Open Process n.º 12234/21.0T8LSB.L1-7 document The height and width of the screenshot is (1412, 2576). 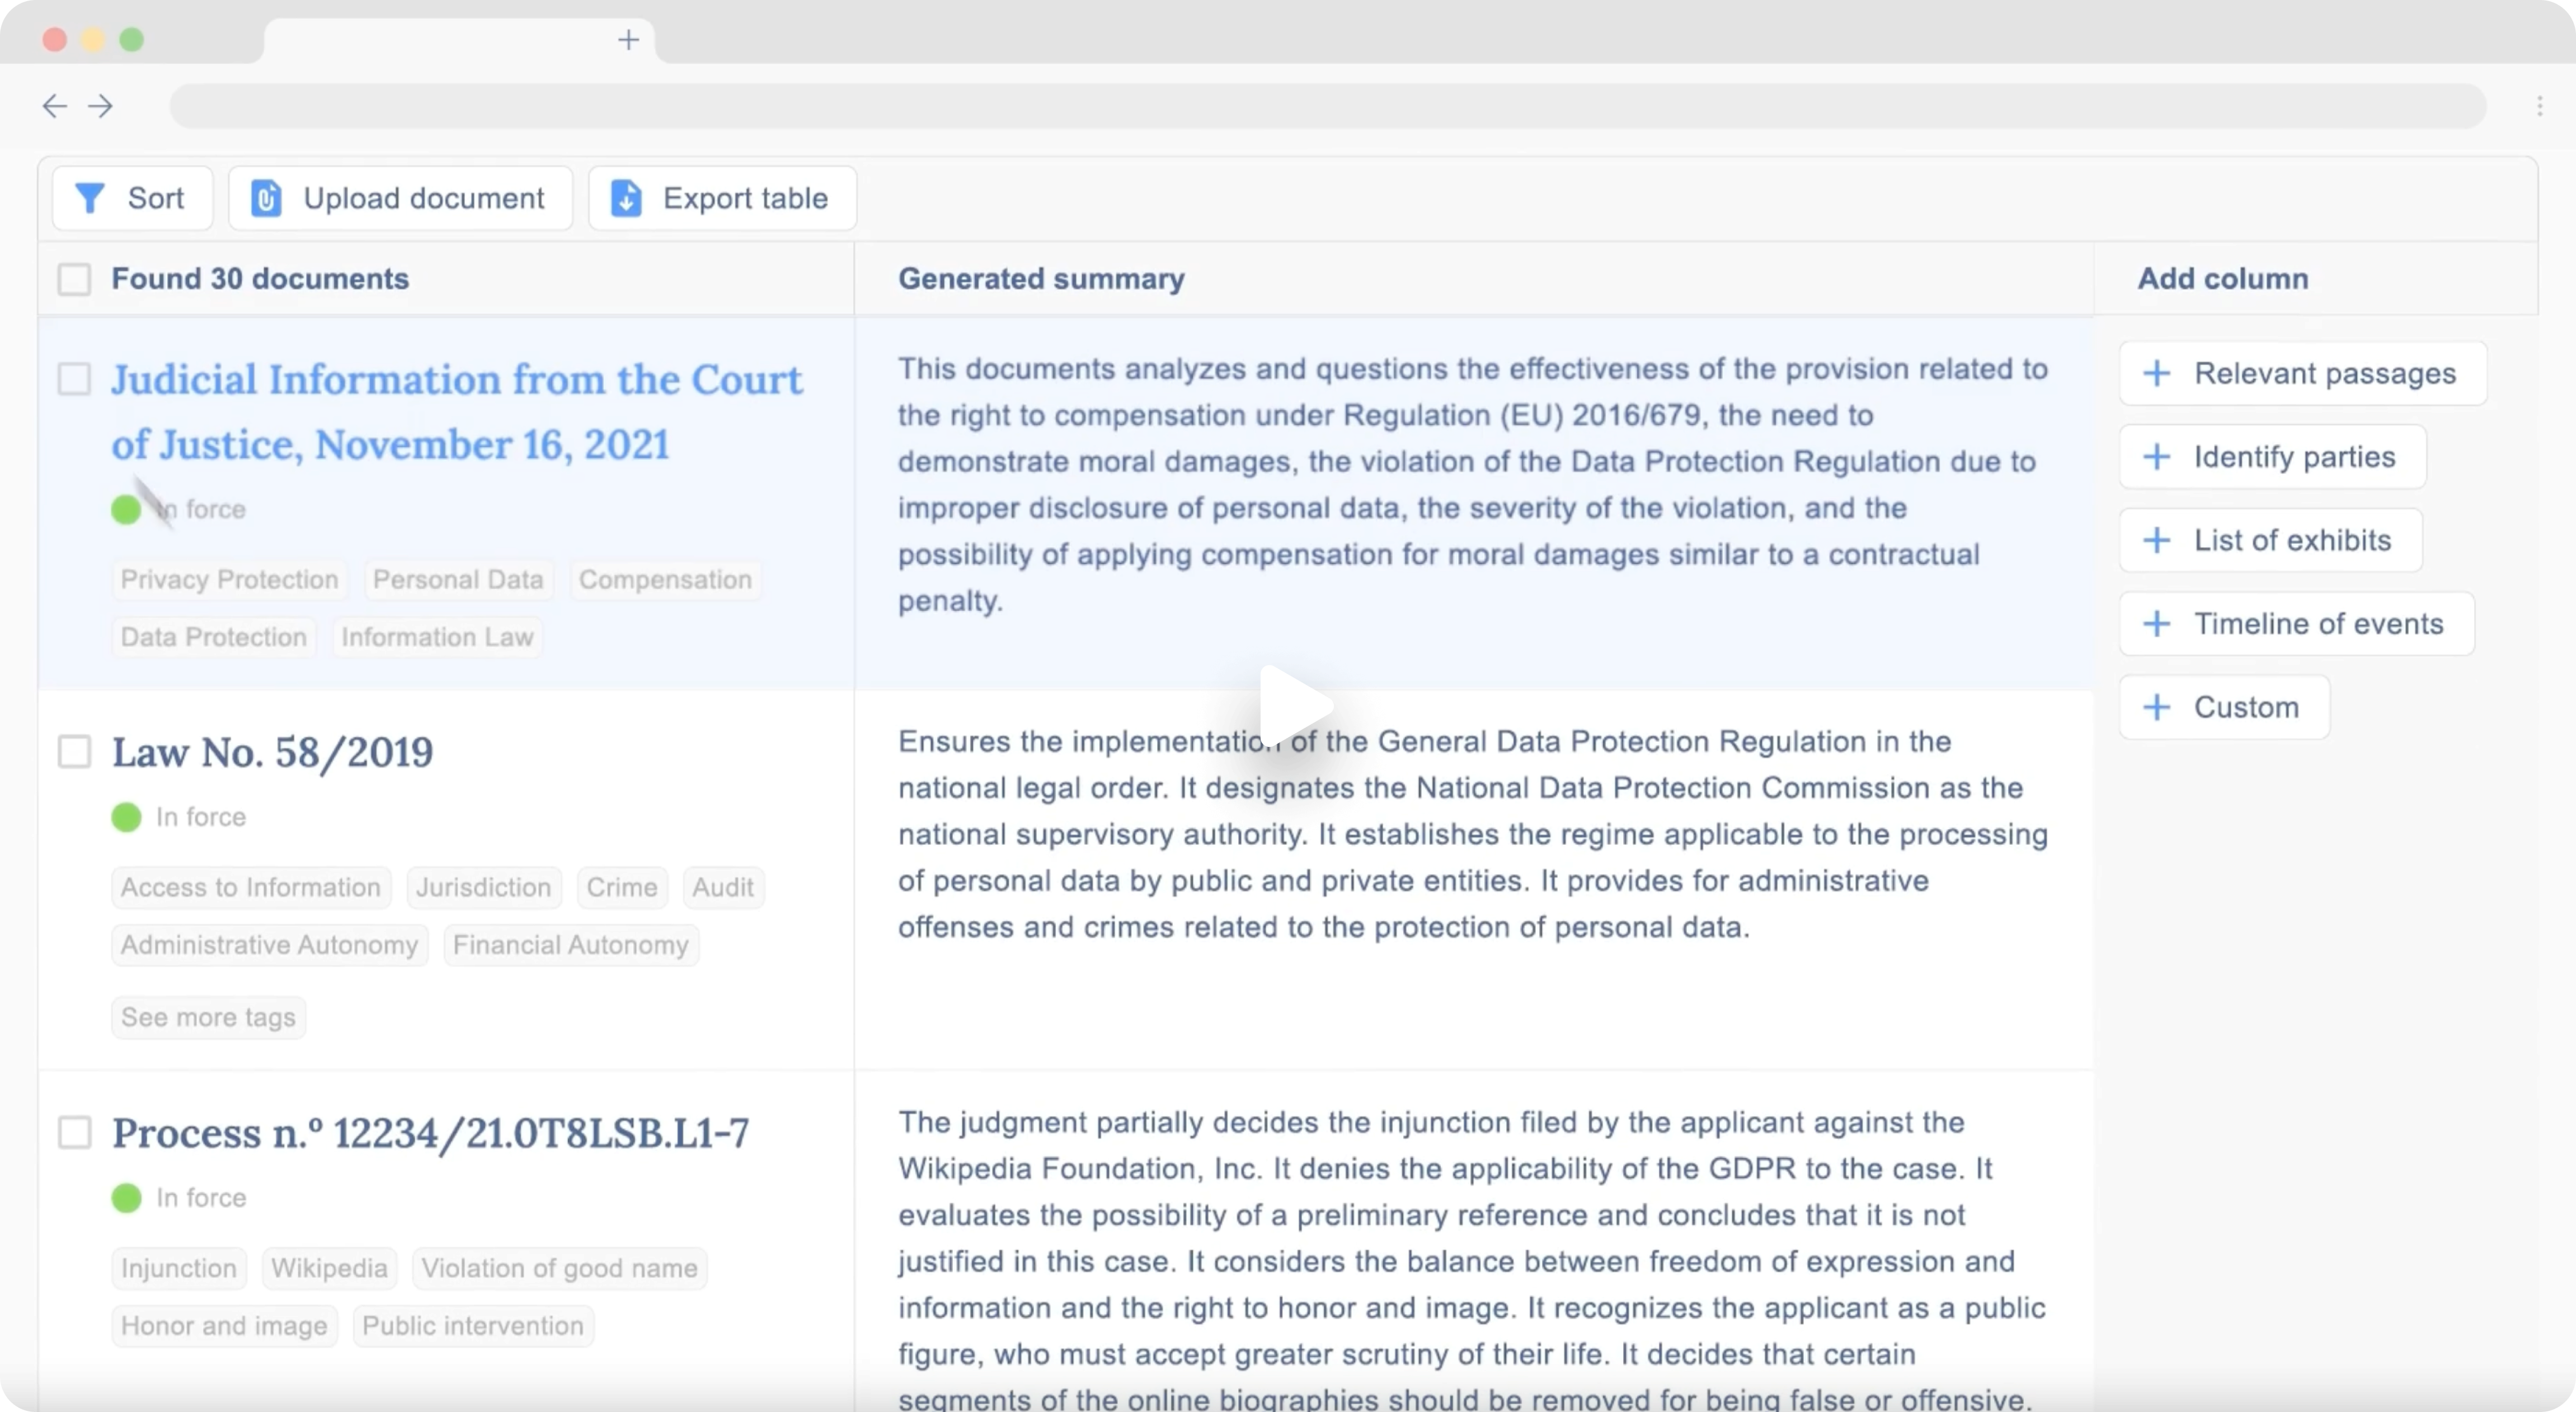pos(430,1133)
